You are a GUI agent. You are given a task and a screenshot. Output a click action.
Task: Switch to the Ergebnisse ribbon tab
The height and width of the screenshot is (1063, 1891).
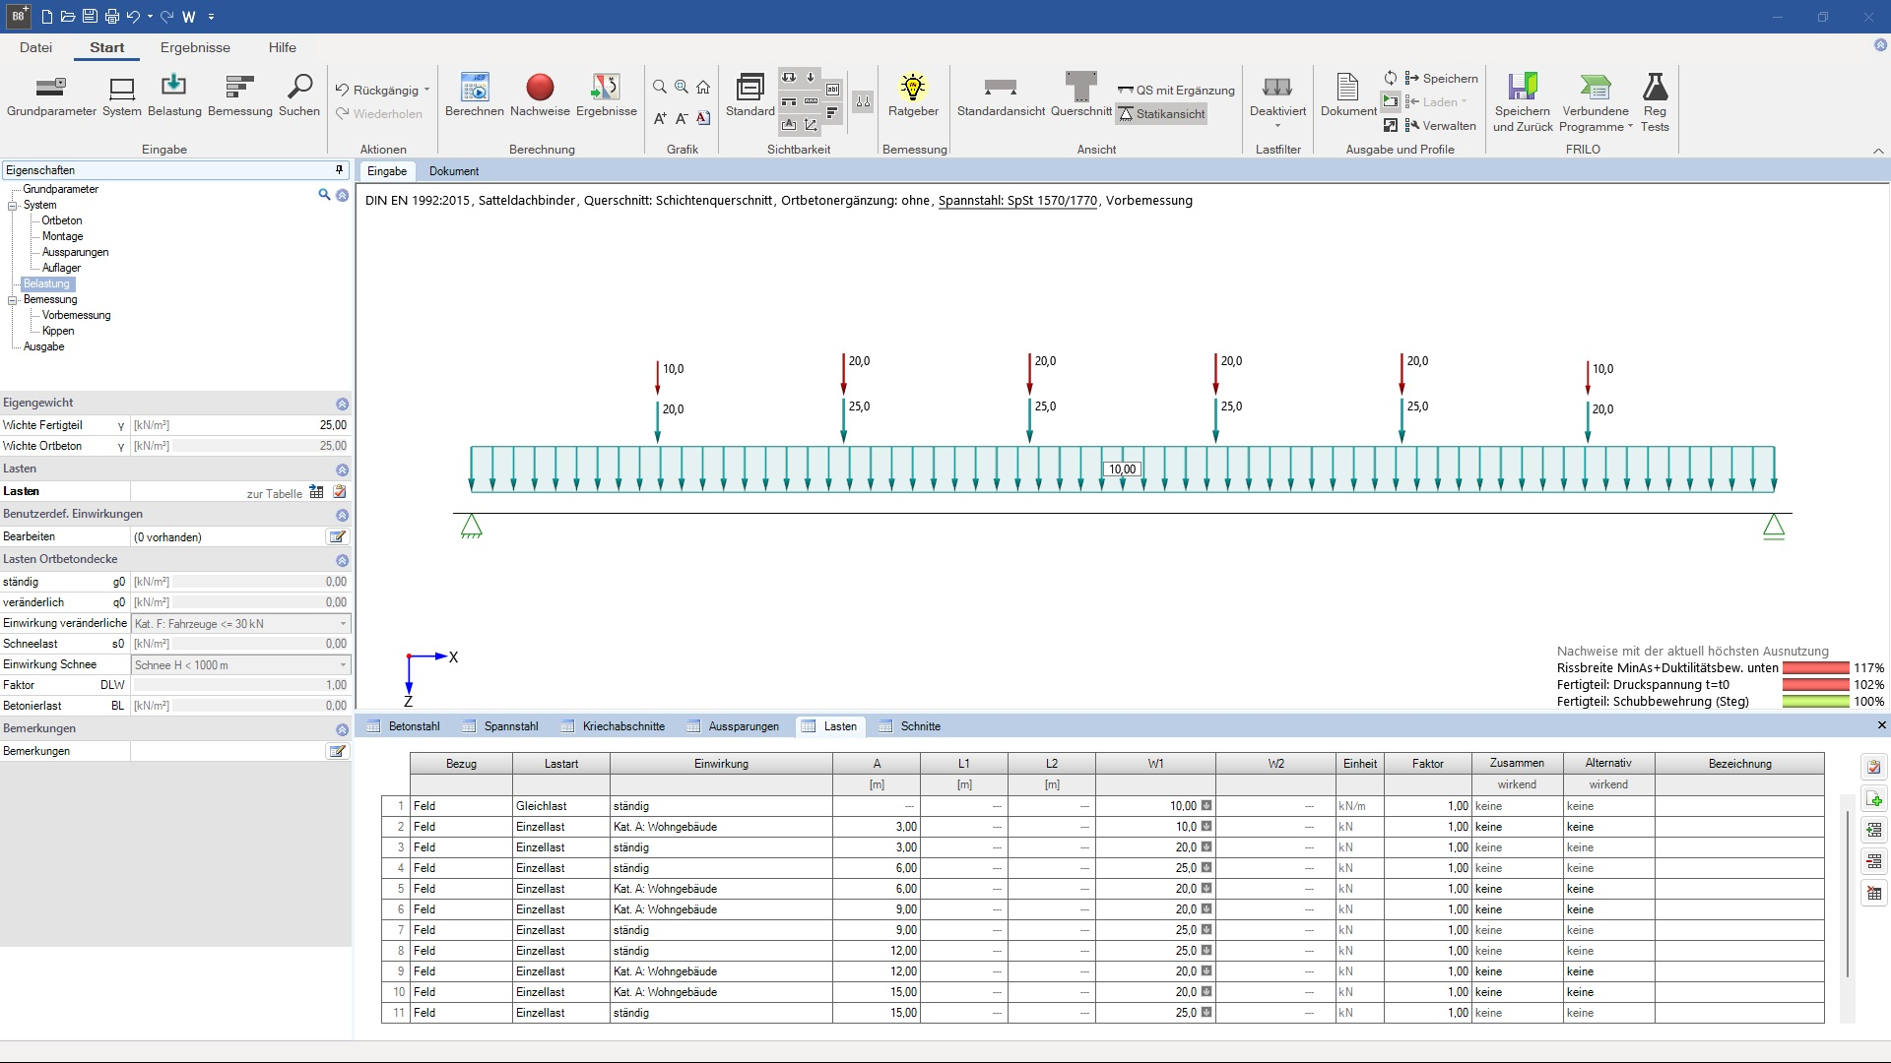click(195, 47)
